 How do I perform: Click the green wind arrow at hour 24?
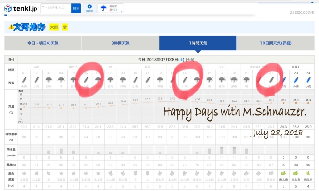pos(308,173)
